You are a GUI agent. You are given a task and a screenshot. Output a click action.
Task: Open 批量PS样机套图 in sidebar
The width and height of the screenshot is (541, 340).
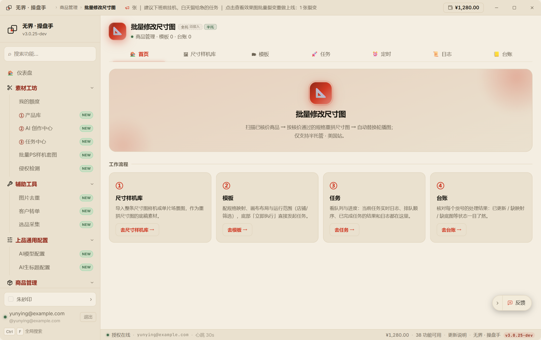click(x=55, y=155)
